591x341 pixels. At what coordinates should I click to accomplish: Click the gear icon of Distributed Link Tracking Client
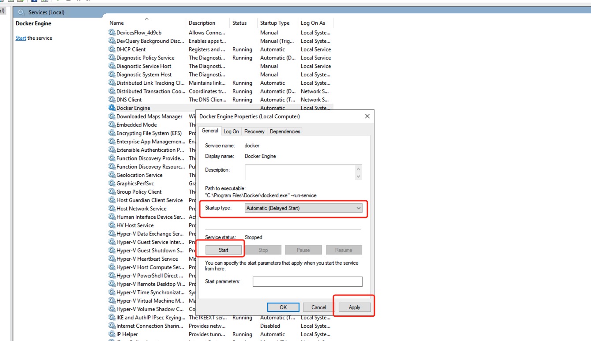coord(112,83)
